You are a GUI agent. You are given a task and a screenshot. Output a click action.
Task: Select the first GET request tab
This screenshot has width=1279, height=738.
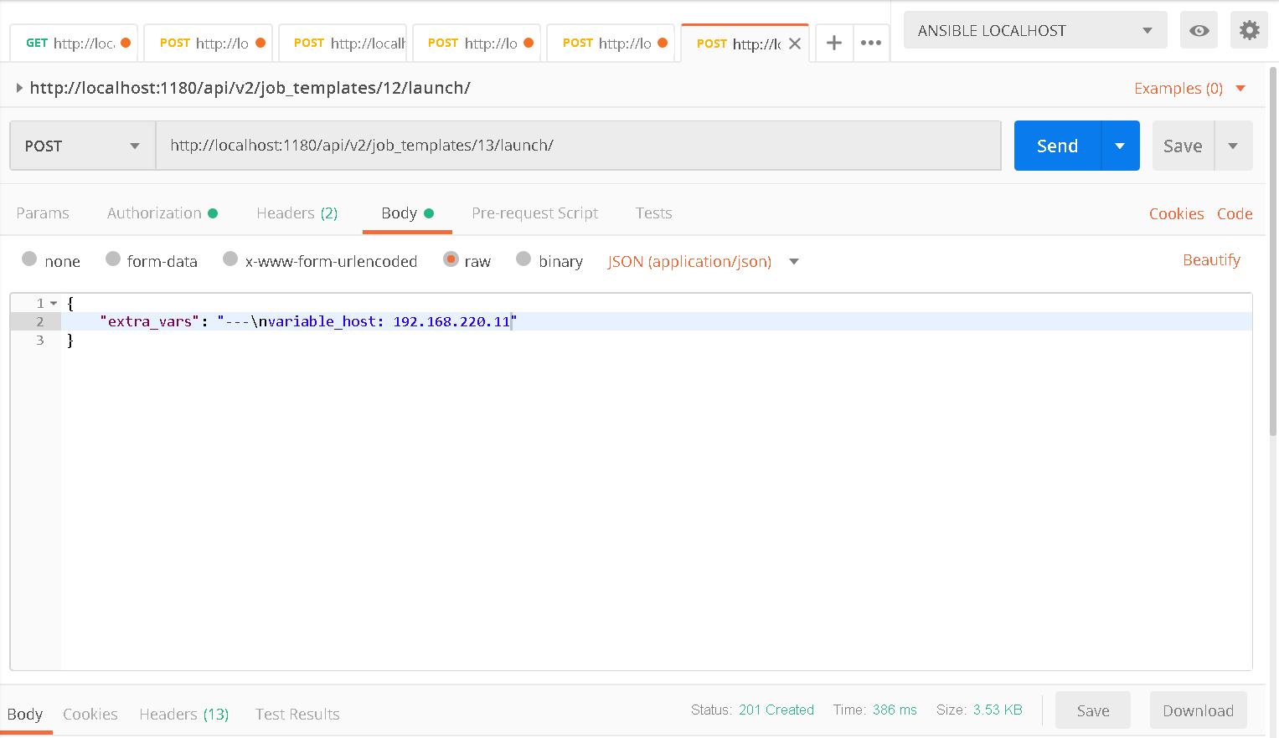pos(72,43)
